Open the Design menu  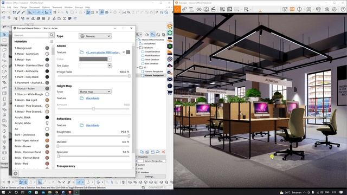click(x=23, y=7)
